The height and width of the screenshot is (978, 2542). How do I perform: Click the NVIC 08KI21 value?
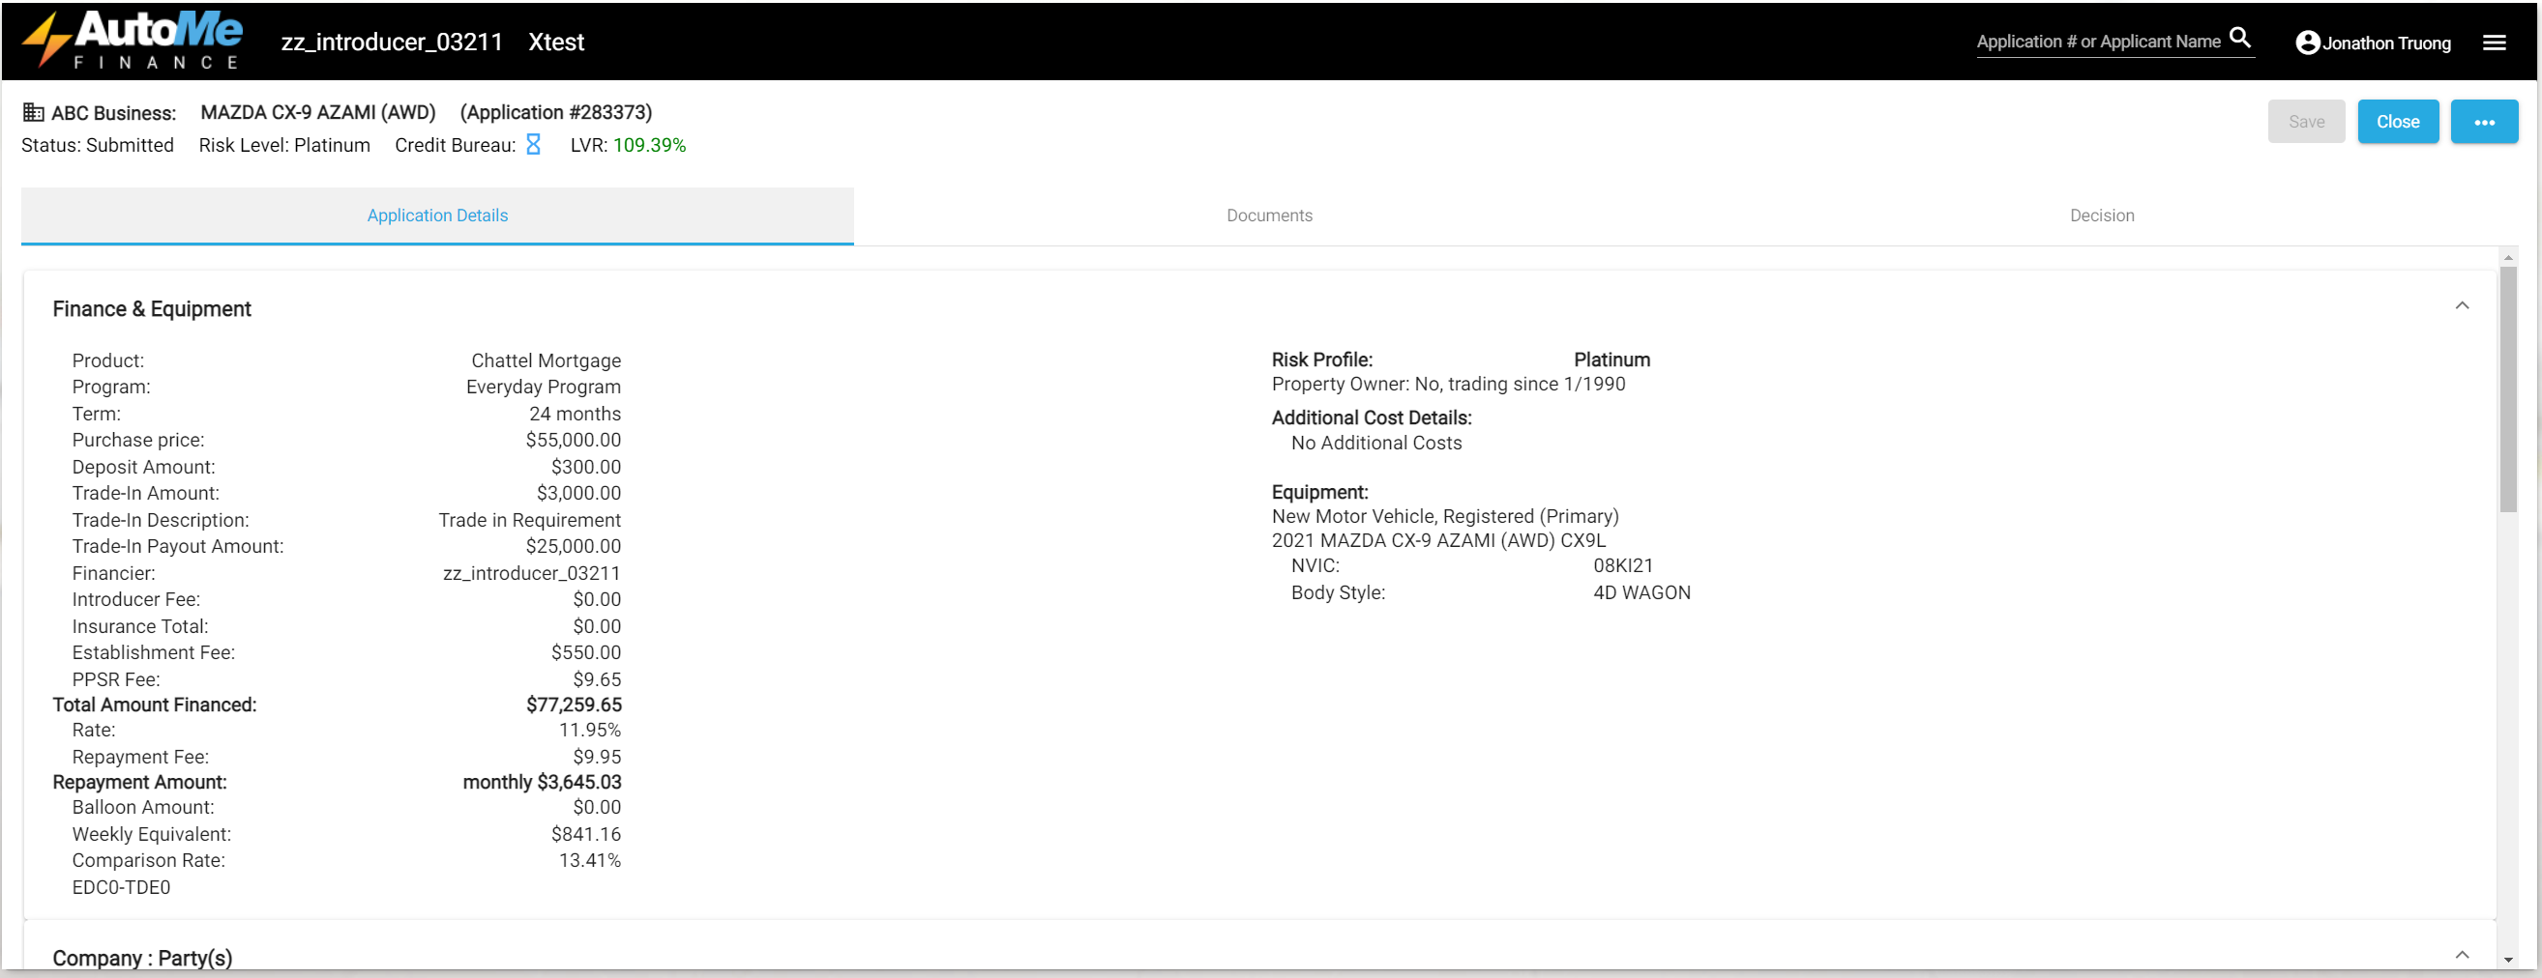pyautogui.click(x=1622, y=566)
